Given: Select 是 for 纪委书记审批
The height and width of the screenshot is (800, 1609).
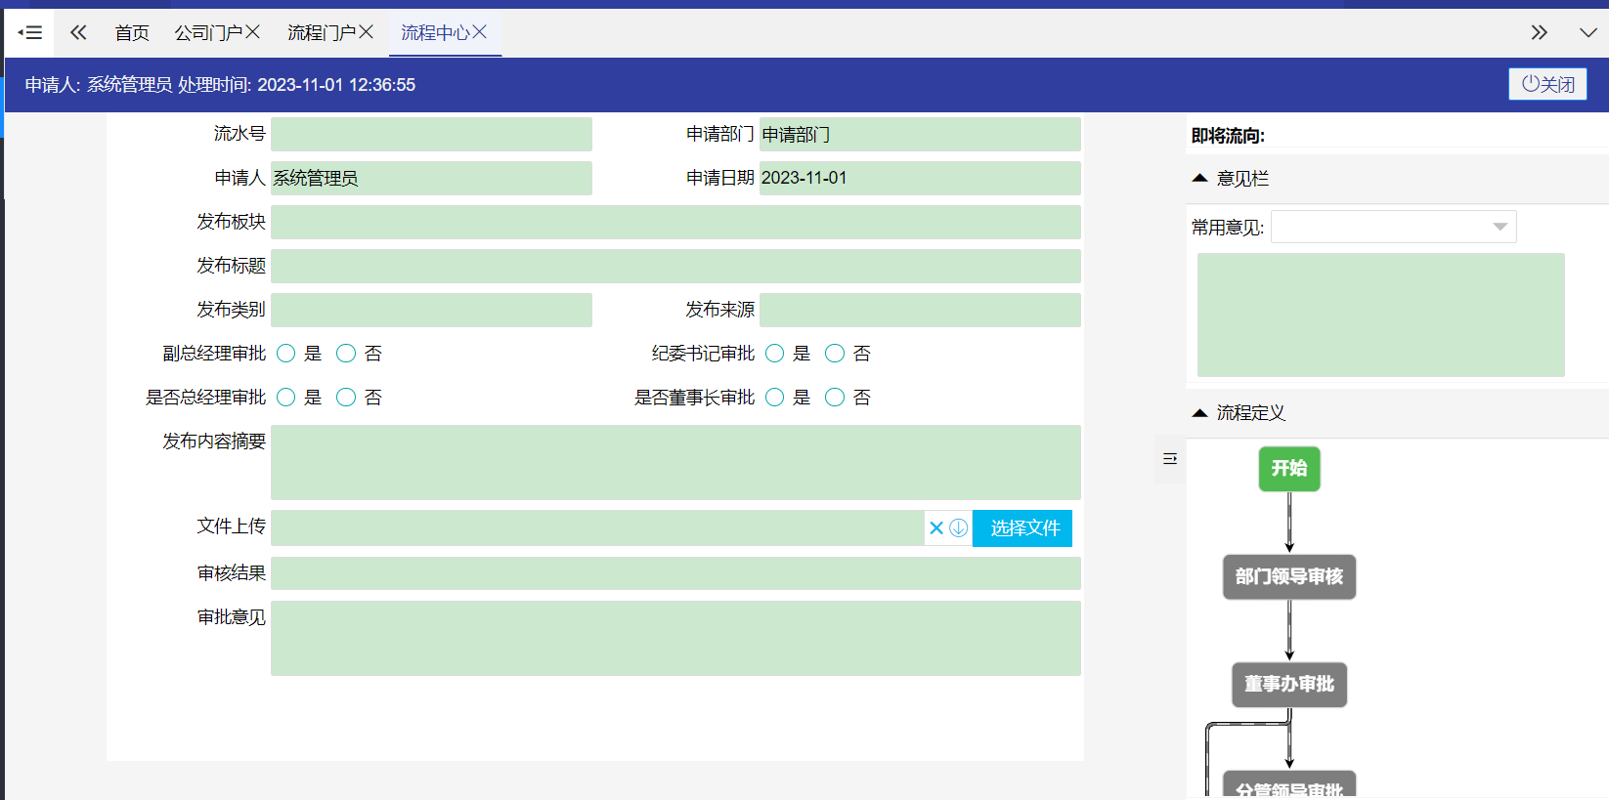Looking at the screenshot, I should point(774,353).
